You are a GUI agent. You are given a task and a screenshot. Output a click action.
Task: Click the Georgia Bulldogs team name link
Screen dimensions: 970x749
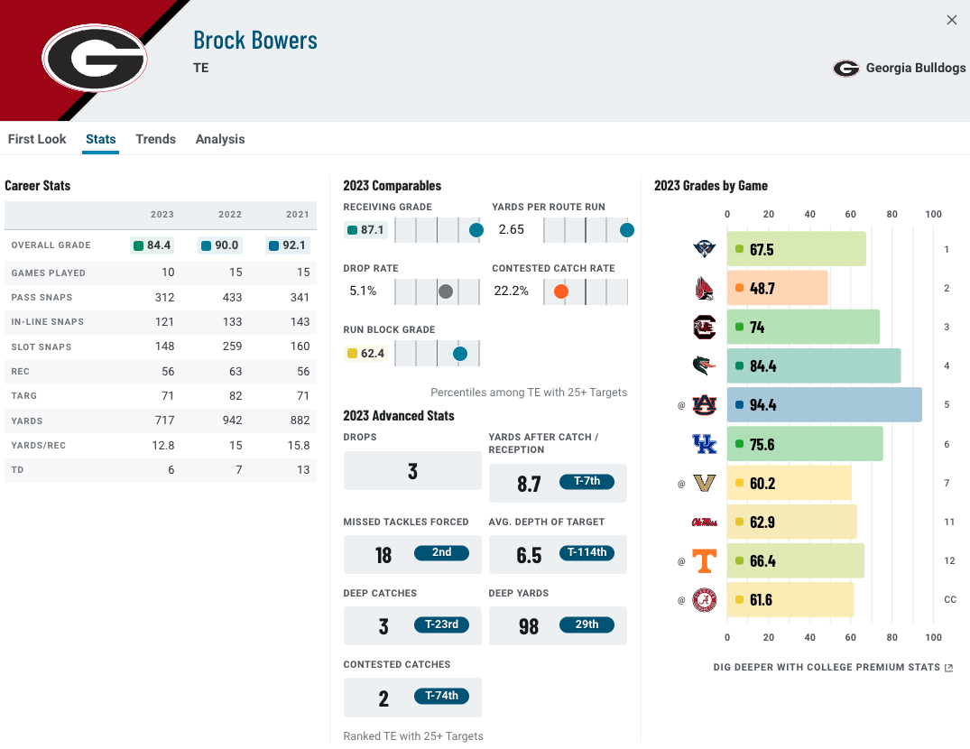pos(915,69)
